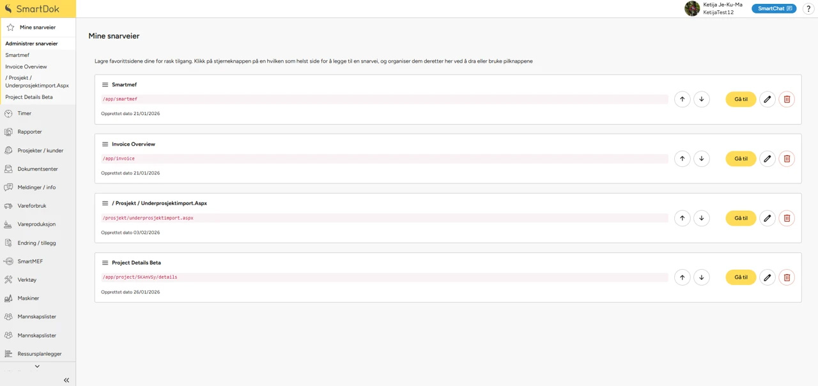Expand more sidebar items with down chevron
The image size is (818, 386).
(37, 366)
